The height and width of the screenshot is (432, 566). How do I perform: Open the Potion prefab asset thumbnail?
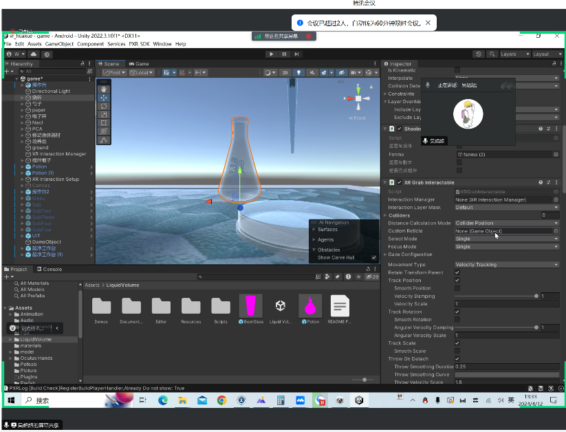(310, 306)
